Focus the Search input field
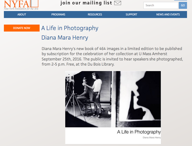Image resolution: width=192 pixels, height=146 pixels. click(x=161, y=5)
